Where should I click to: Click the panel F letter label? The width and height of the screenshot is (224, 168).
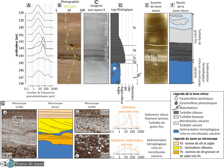tap(172, 5)
